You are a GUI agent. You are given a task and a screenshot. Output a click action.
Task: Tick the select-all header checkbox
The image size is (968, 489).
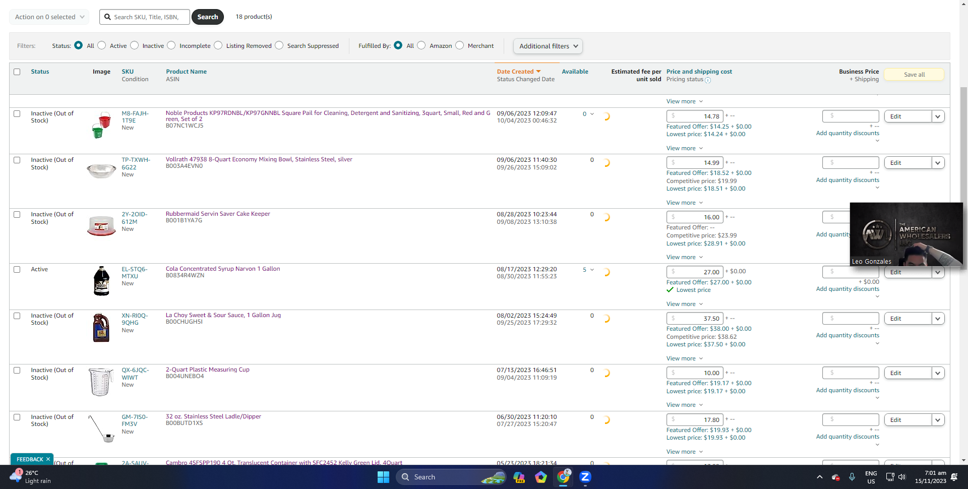pos(17,72)
